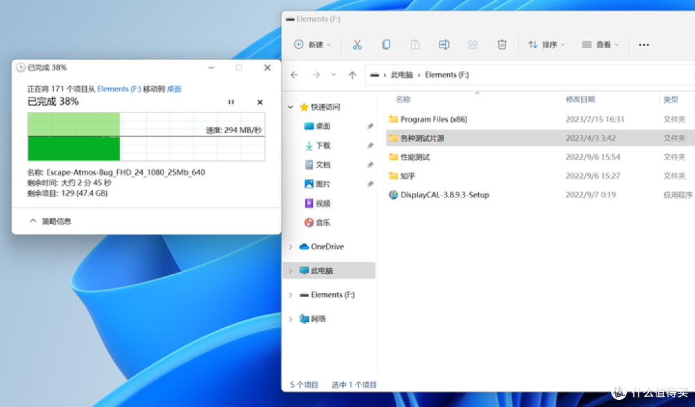
Task: Go forward with the right arrow
Action: [x=316, y=75]
